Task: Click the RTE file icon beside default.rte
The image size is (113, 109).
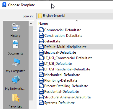Action: coord(41,41)
